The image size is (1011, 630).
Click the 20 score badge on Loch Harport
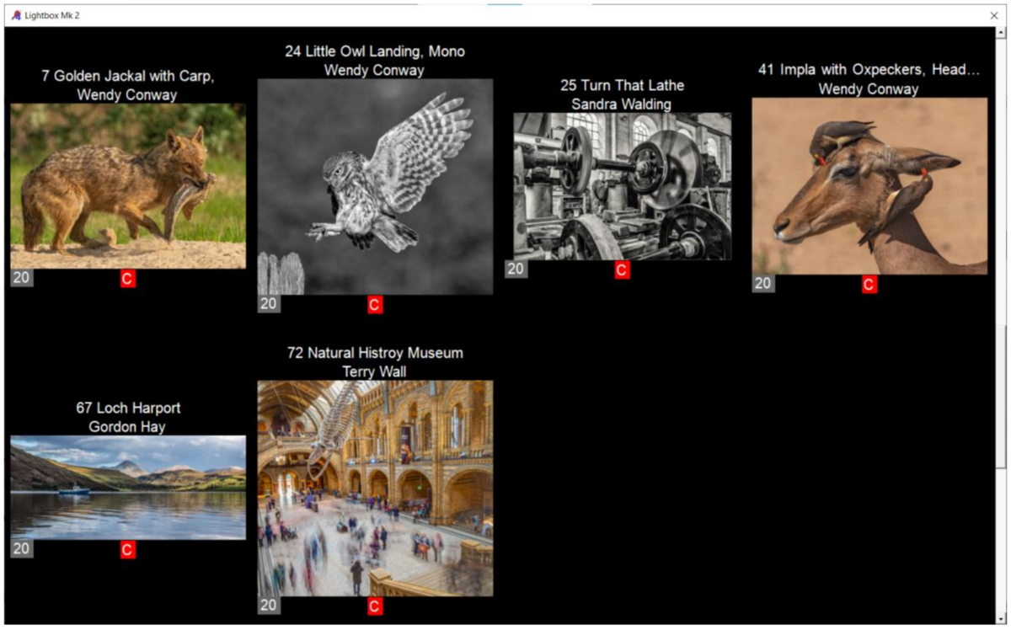pyautogui.click(x=22, y=548)
